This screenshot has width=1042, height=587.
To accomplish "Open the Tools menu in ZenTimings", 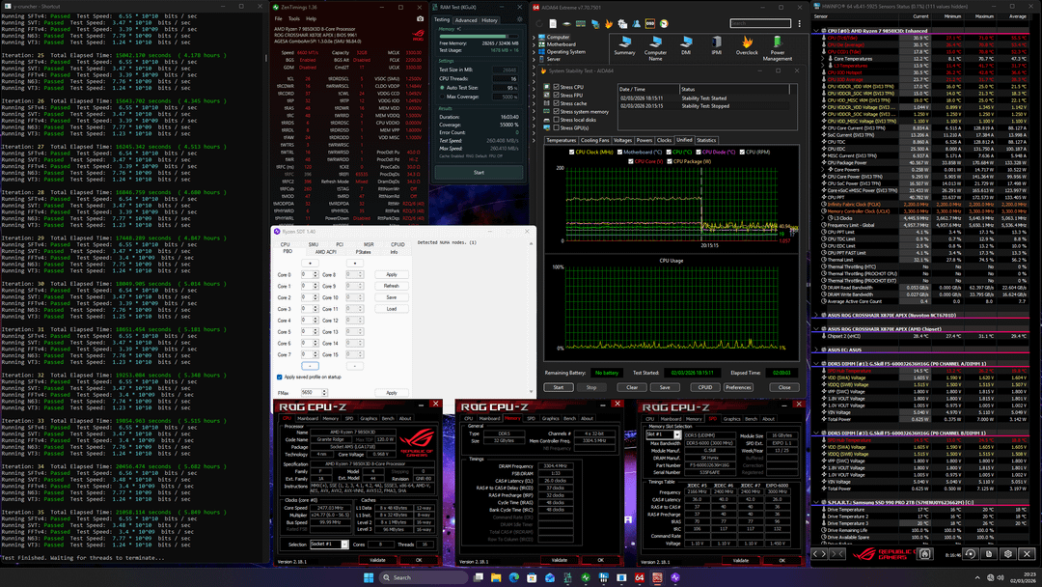I will [x=296, y=18].
